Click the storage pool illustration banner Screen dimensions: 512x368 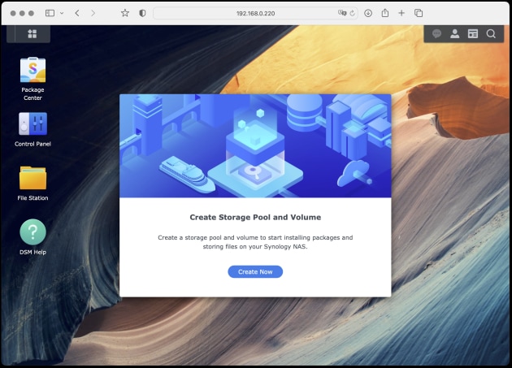click(x=255, y=146)
